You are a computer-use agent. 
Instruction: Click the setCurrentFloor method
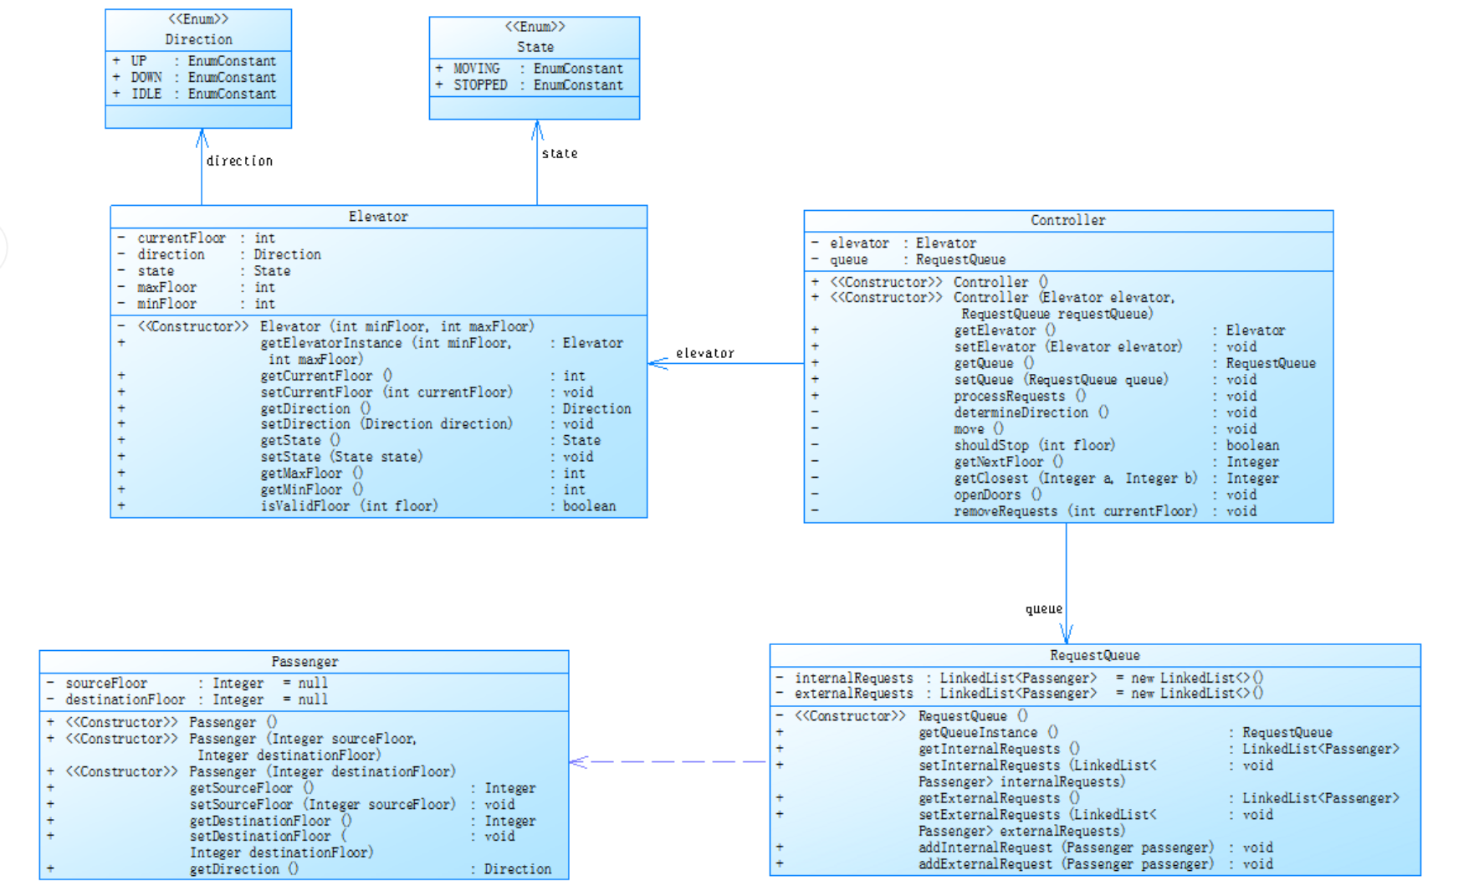coord(356,392)
